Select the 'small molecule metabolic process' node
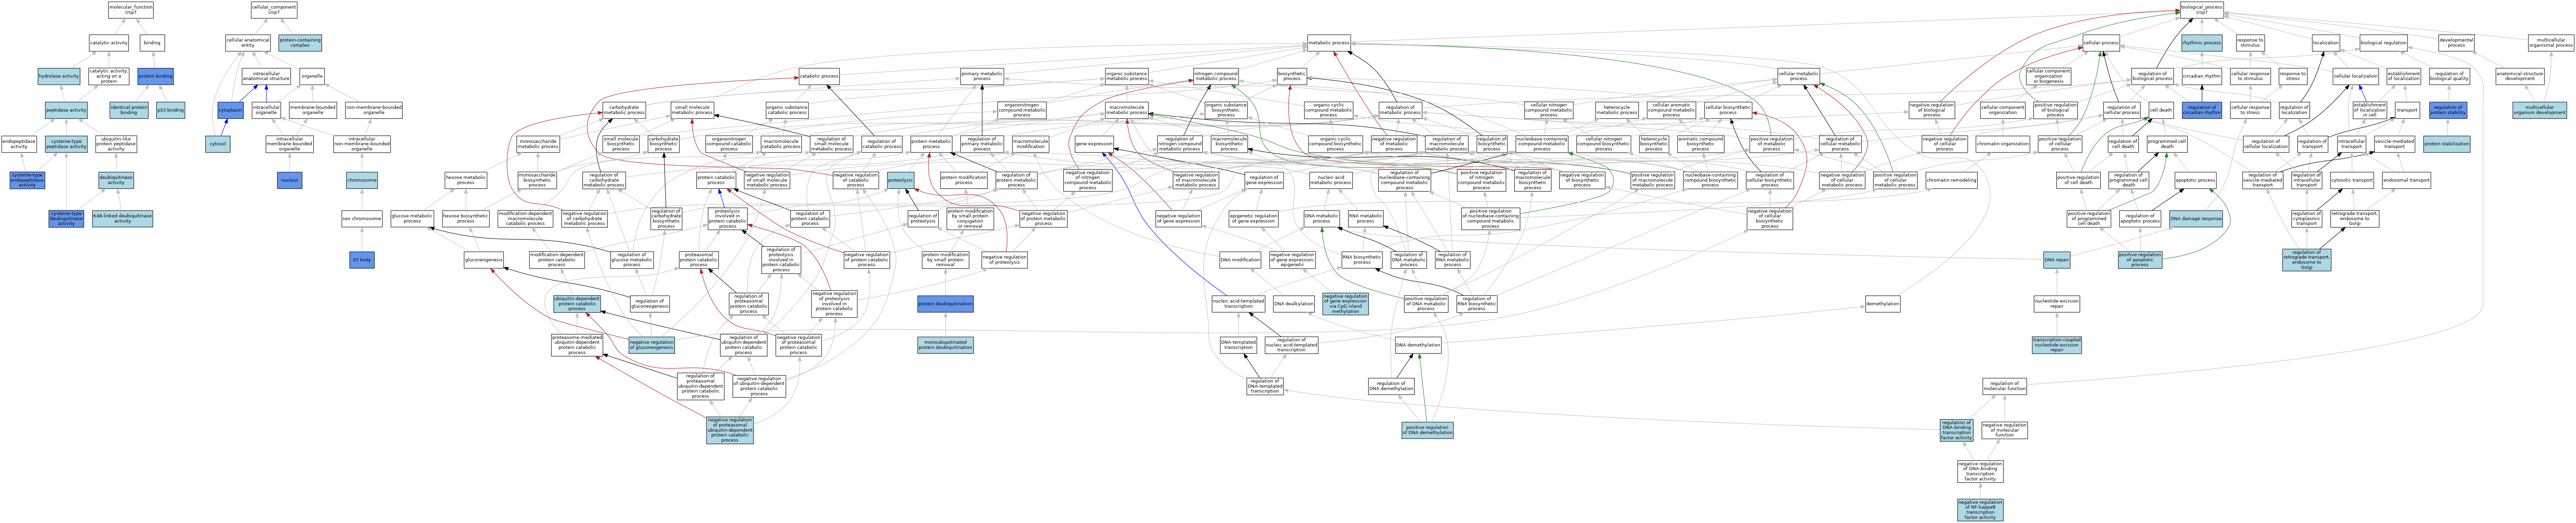This screenshot has width=2576, height=523. [x=692, y=110]
